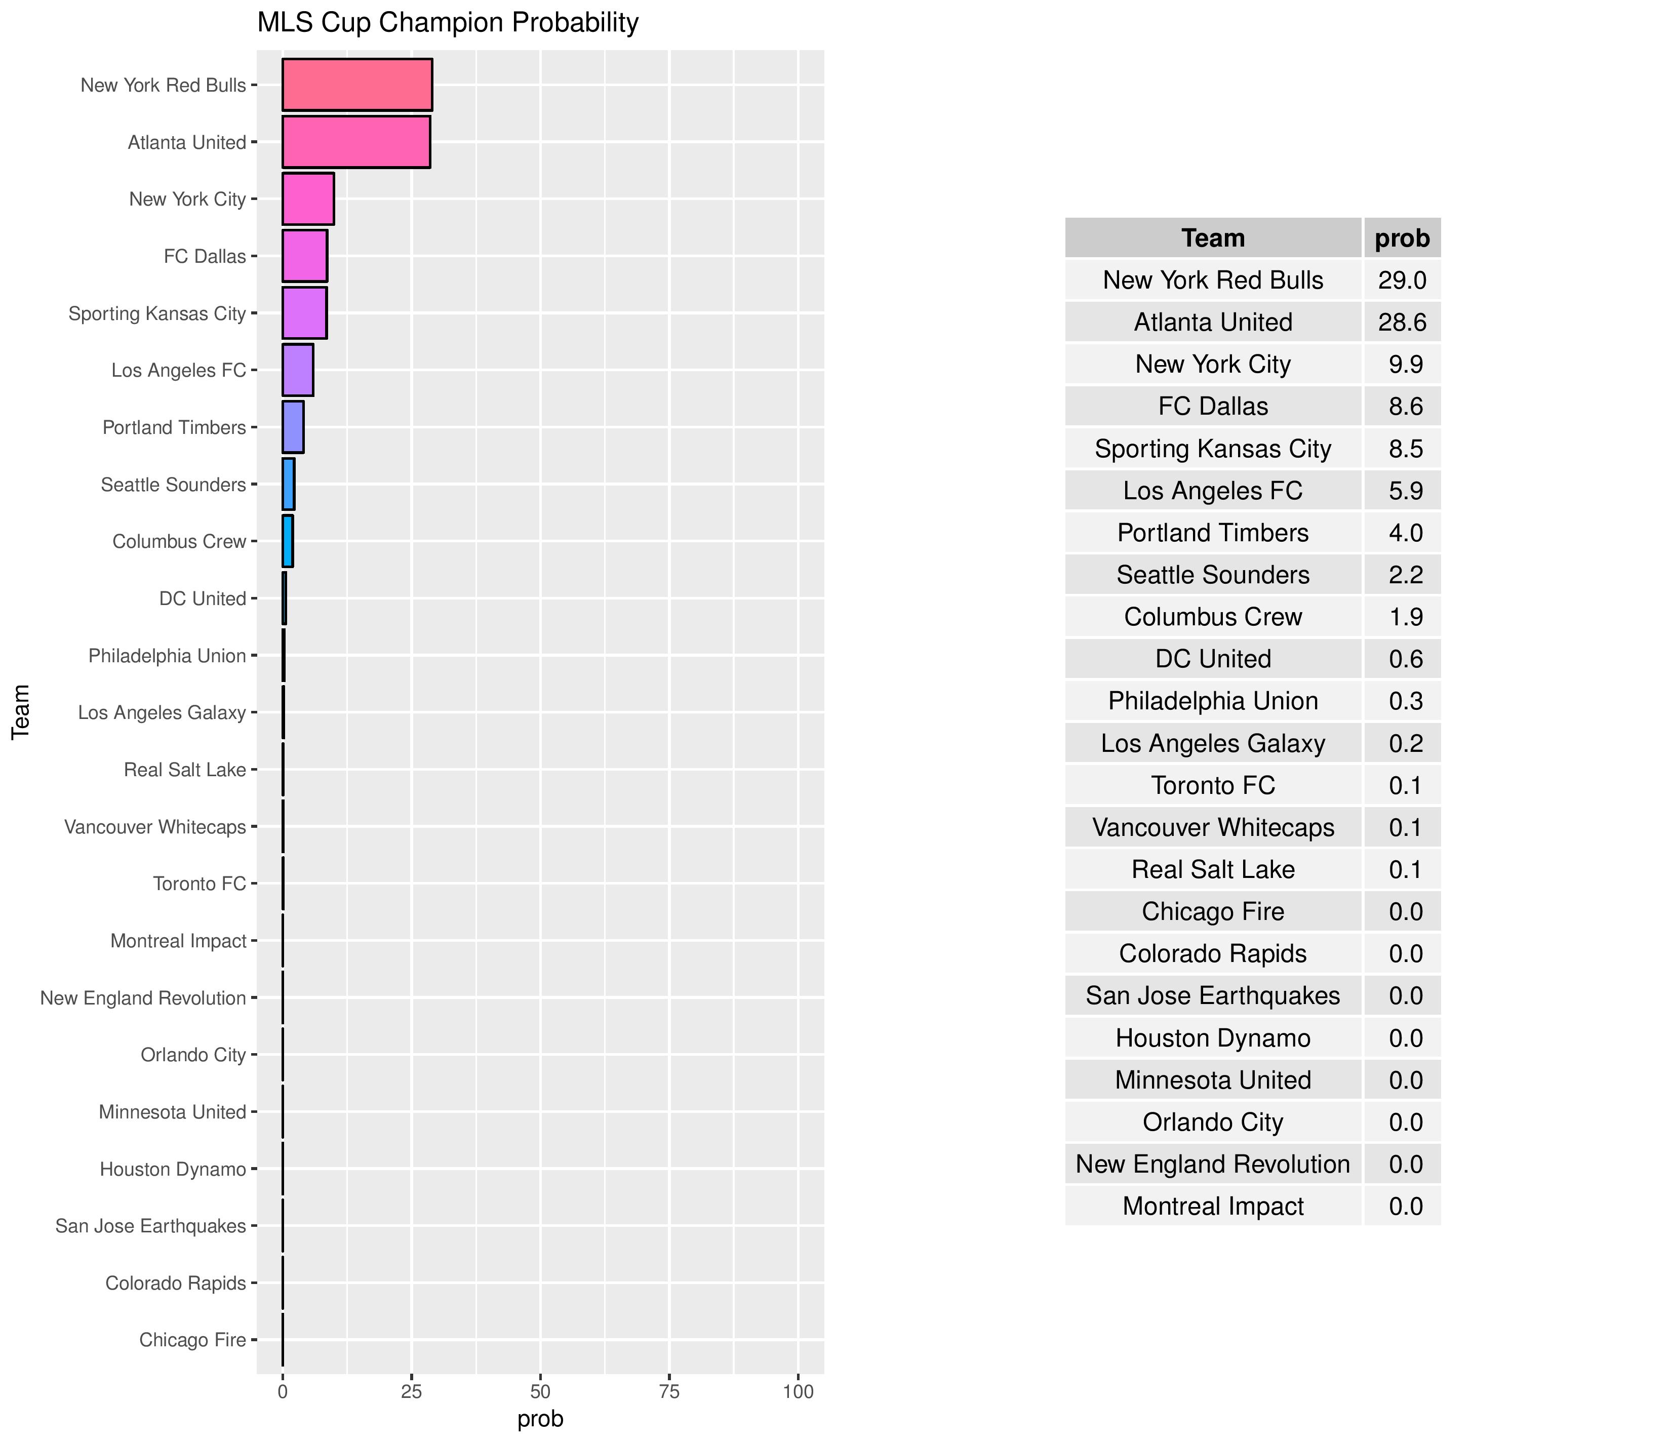
Task: Click the 50 tick label on x-axis
Action: [540, 1391]
